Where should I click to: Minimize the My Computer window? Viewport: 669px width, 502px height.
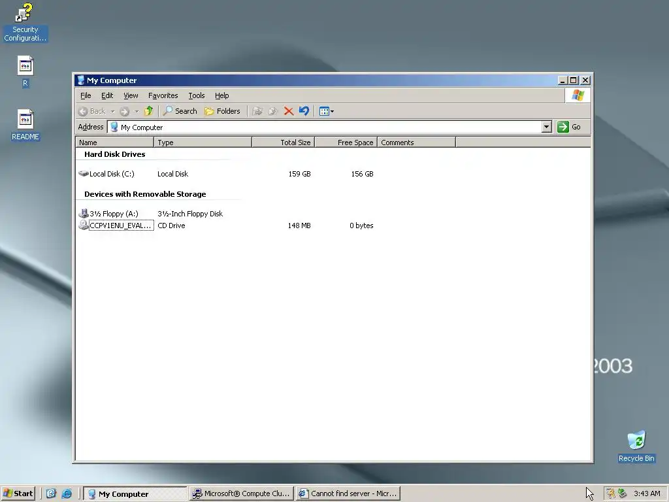[x=563, y=80]
